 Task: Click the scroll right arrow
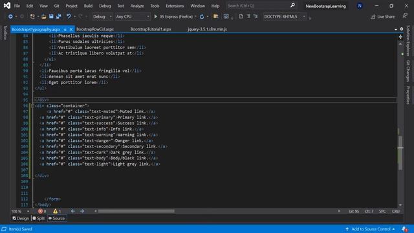(339, 211)
